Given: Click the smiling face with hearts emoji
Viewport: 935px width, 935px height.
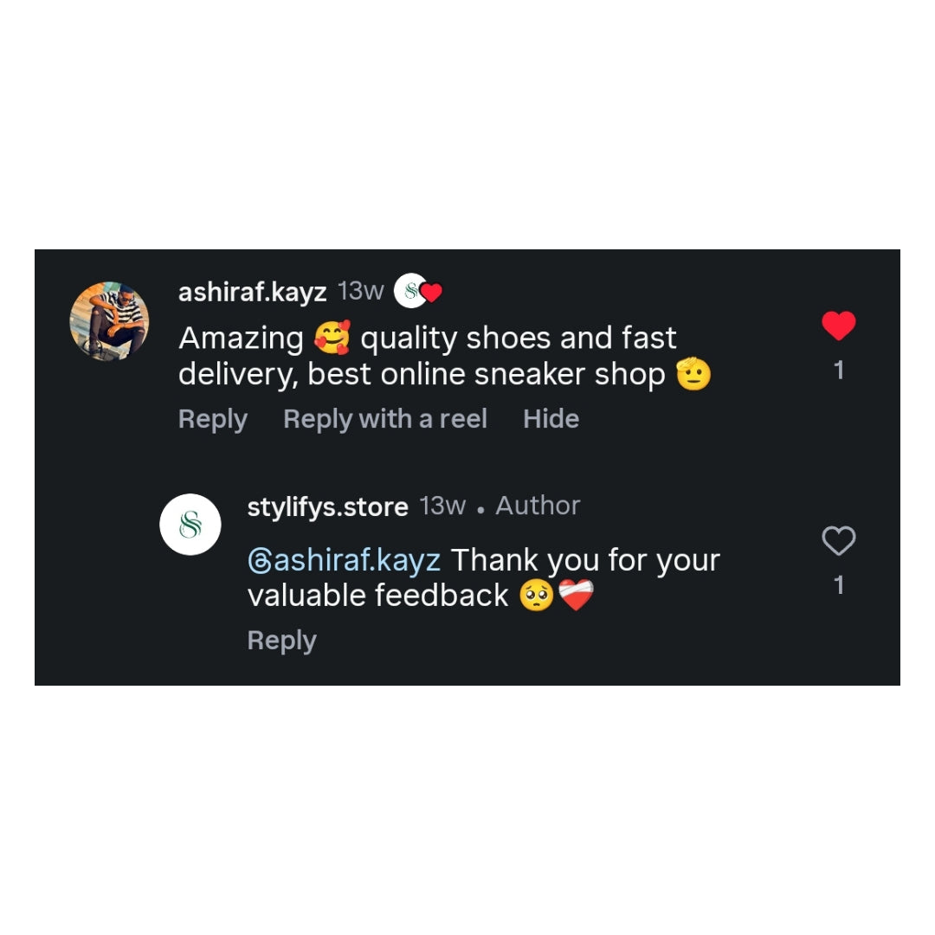Looking at the screenshot, I should click(x=332, y=337).
